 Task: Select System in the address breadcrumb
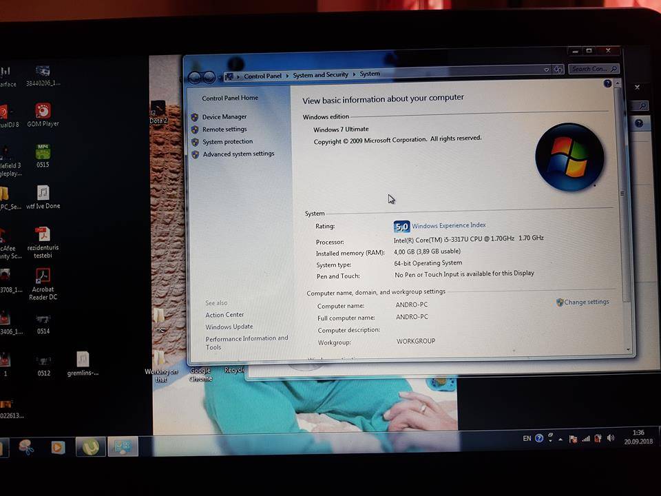[370, 74]
